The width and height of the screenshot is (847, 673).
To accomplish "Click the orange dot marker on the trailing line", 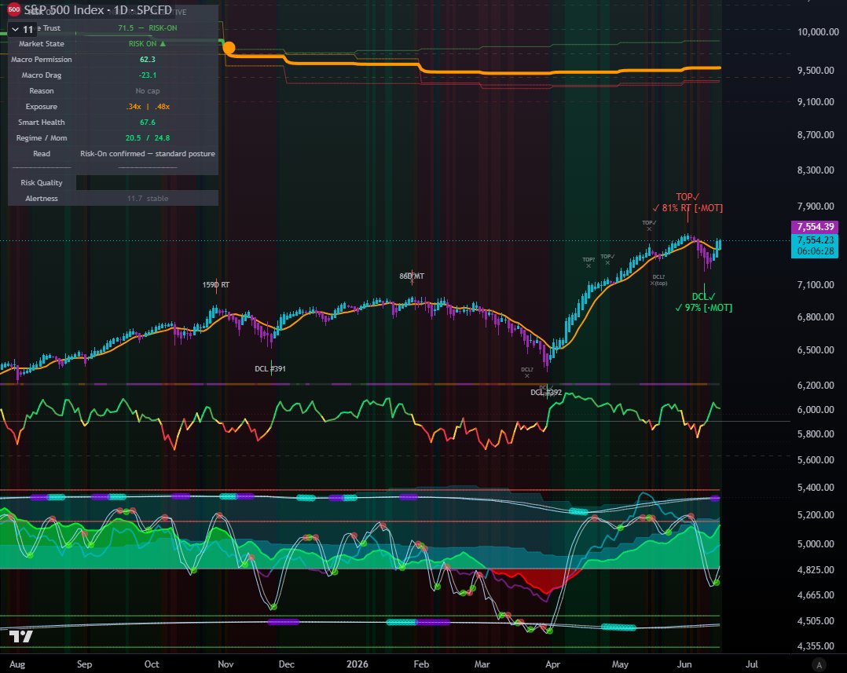I will click(229, 48).
